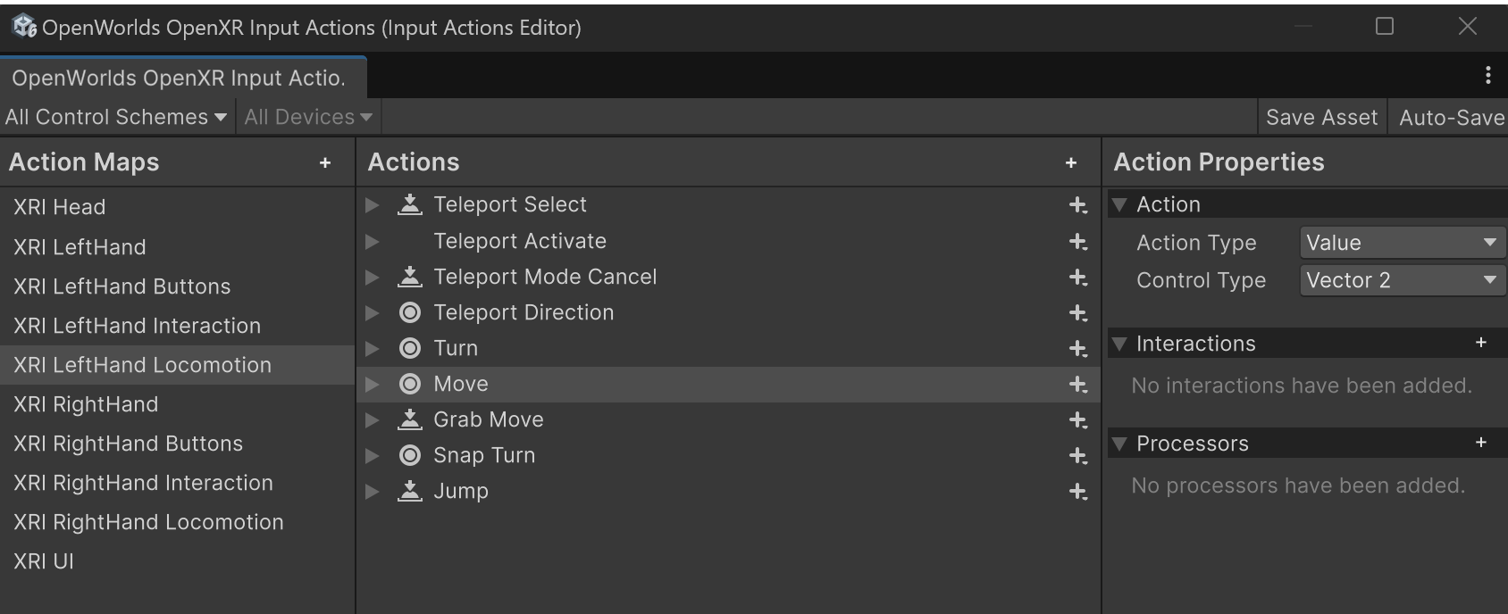This screenshot has width=1508, height=614.
Task: Add a new interaction with plus icon
Action: pos(1480,343)
